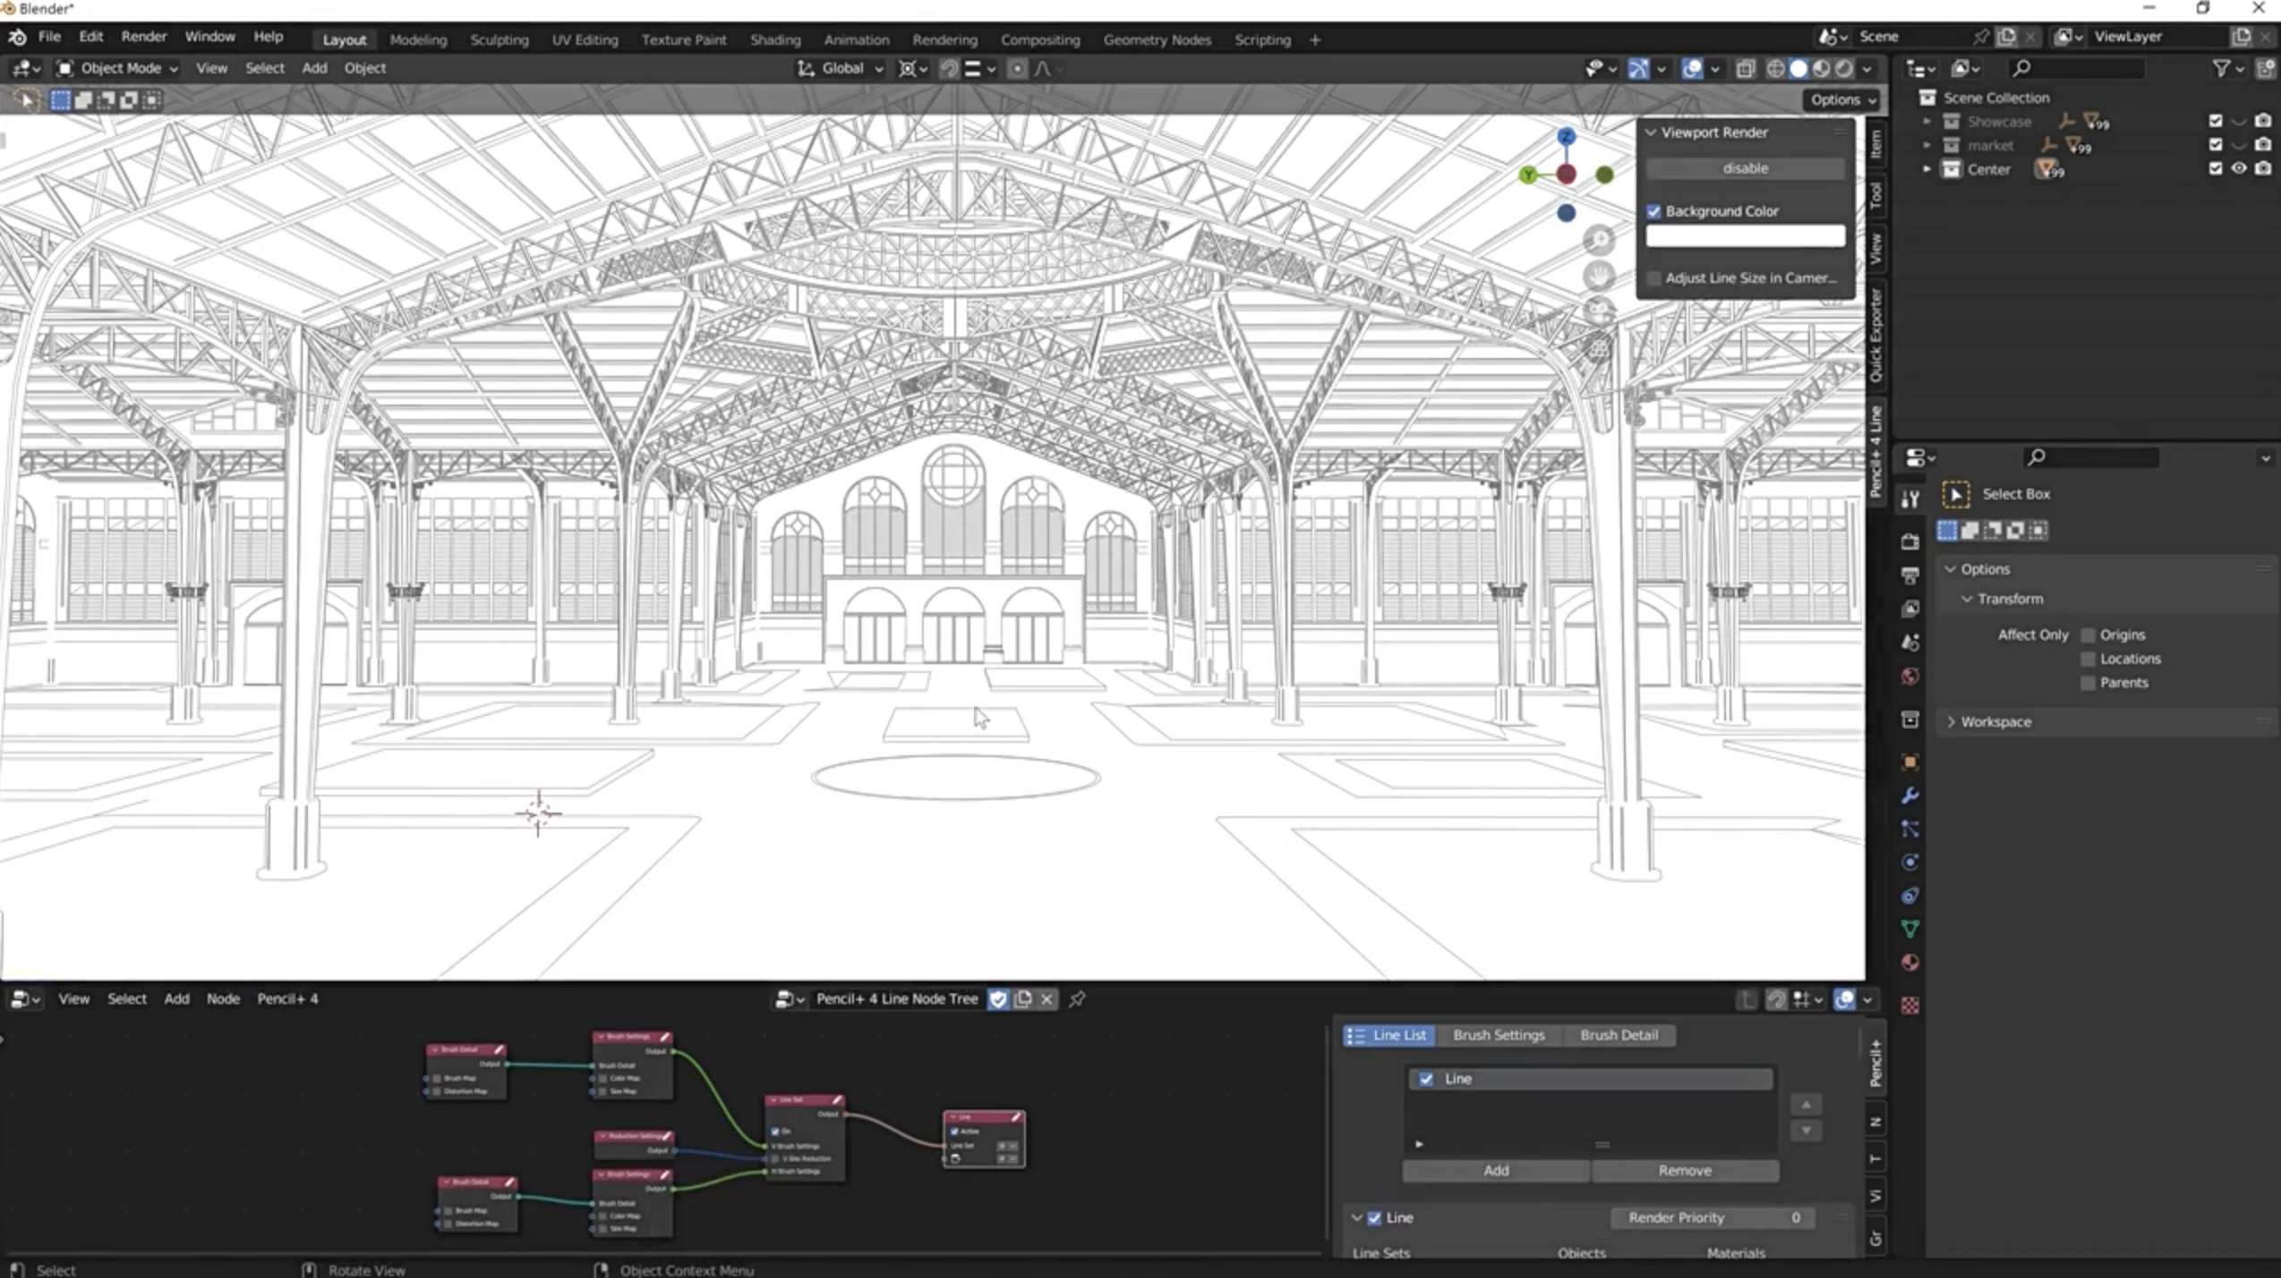Open the Material properties tab icon
This screenshot has height=1278, width=2281.
tap(1909, 963)
